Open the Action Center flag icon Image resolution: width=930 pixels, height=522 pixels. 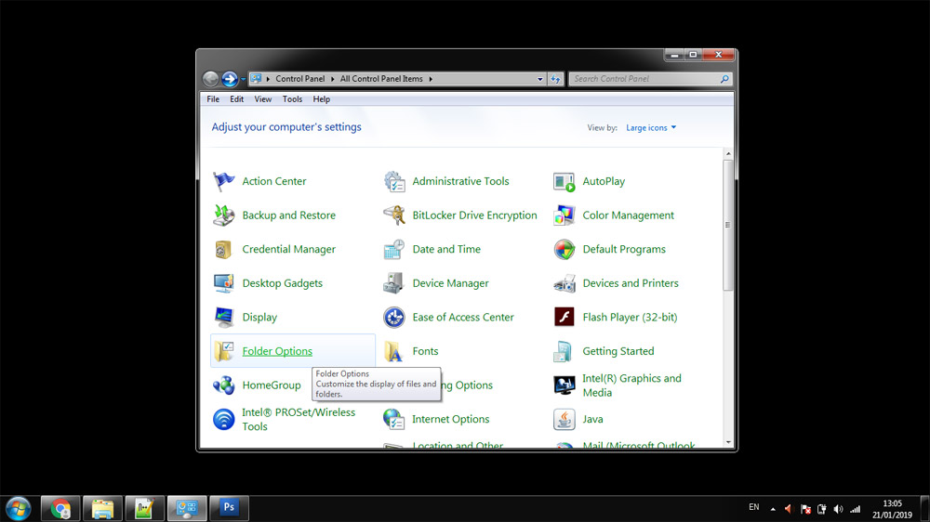pyautogui.click(x=224, y=181)
